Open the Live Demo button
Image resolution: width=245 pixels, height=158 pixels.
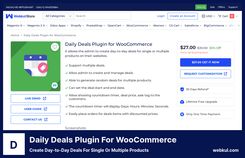(36, 99)
